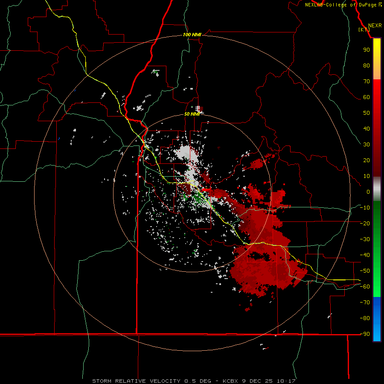Select the -30 value on velocity scale
Screen dimensions: 384x384
[x=365, y=239]
